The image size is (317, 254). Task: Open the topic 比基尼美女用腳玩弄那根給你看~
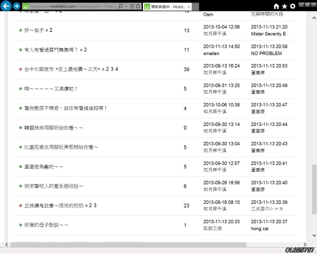[x=61, y=147]
